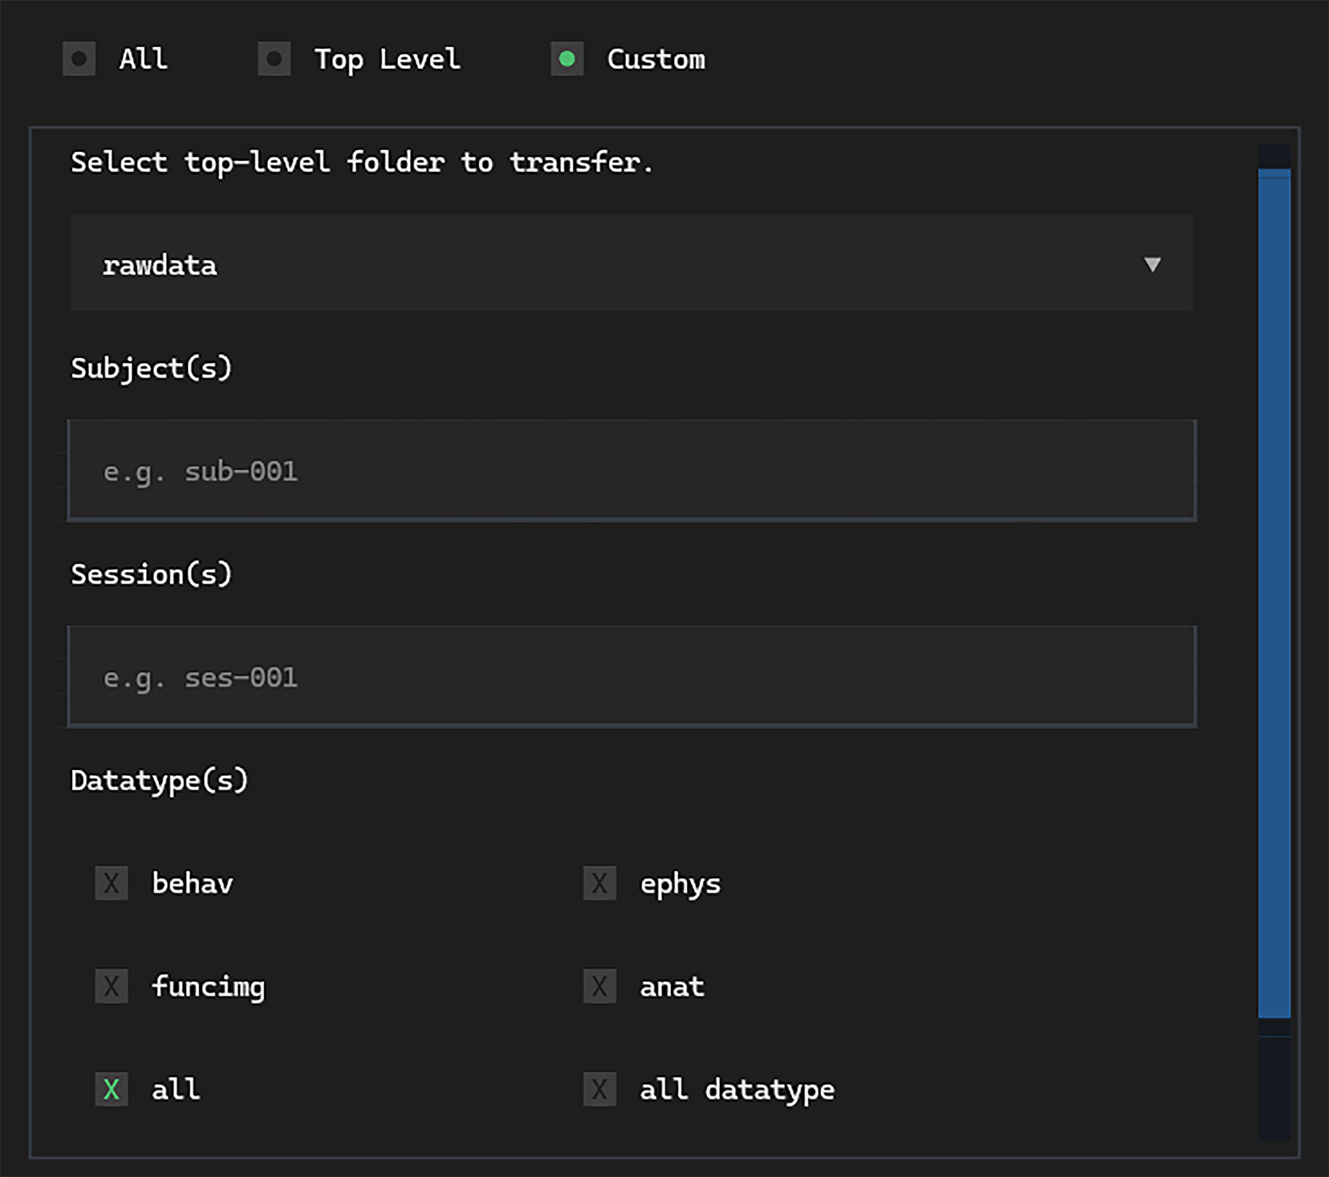Click the Subject(s) heading label
This screenshot has width=1329, height=1177.
pyautogui.click(x=151, y=368)
